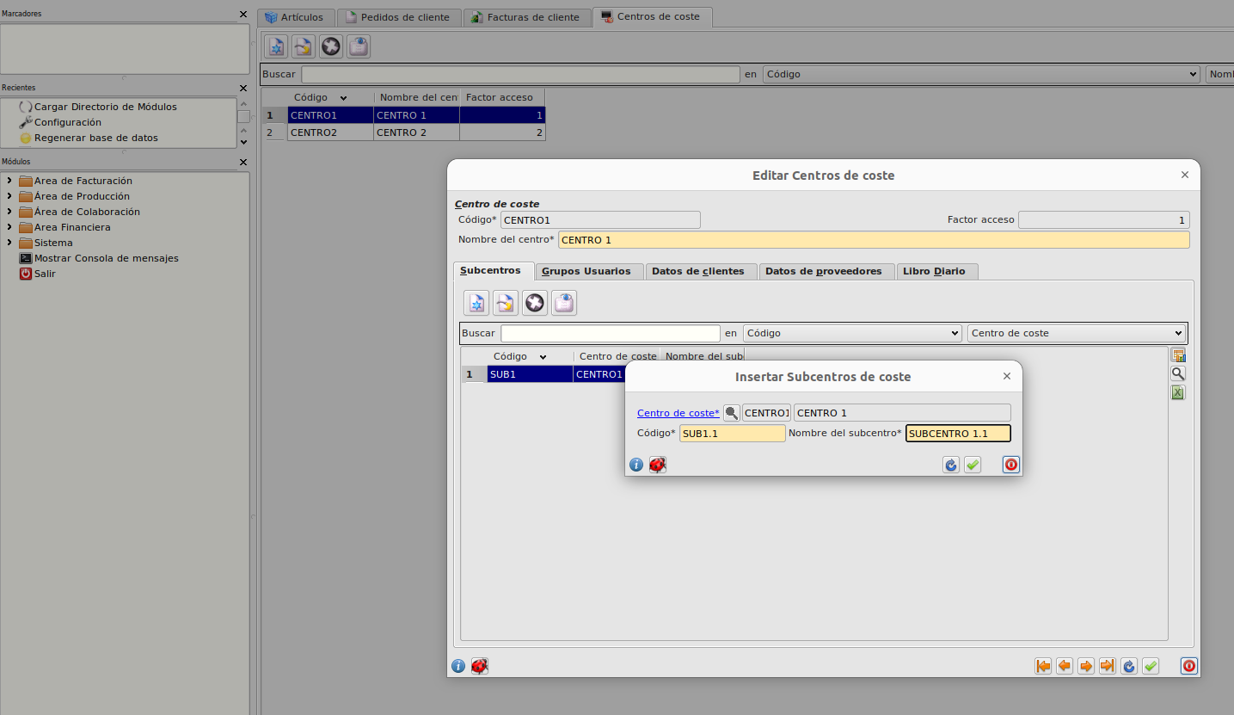1234x715 pixels.
Task: Switch to the Grupos Usuarios tab
Action: (x=589, y=271)
